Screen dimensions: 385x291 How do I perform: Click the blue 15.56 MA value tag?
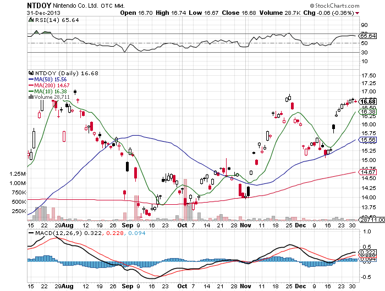[368, 140]
